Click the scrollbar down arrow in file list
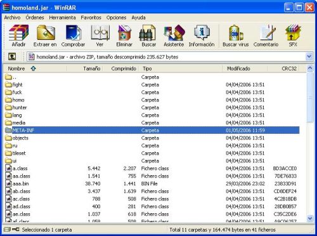 point(309,218)
